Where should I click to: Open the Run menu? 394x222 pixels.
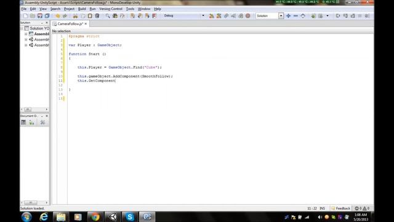(x=93, y=9)
